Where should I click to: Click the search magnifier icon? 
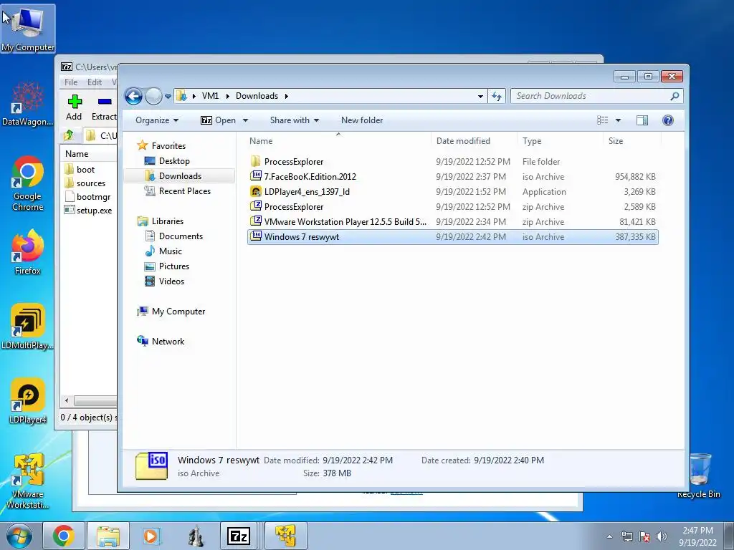(675, 96)
